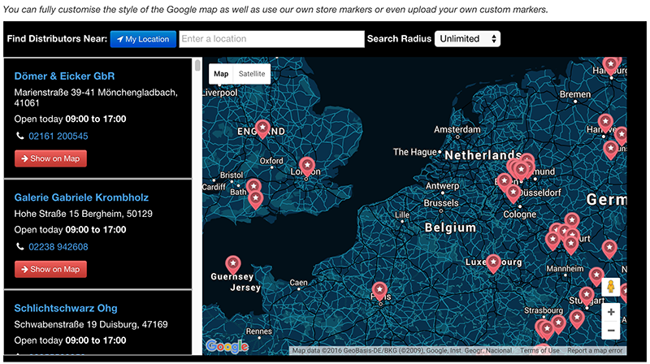
Task: Open the Search Radius Unlimited dropdown
Action: click(x=467, y=39)
